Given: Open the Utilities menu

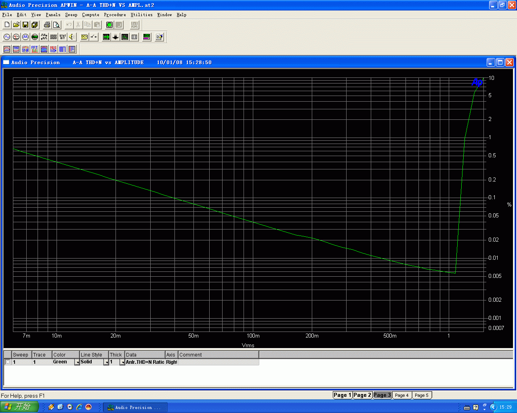Looking at the screenshot, I should tap(141, 15).
